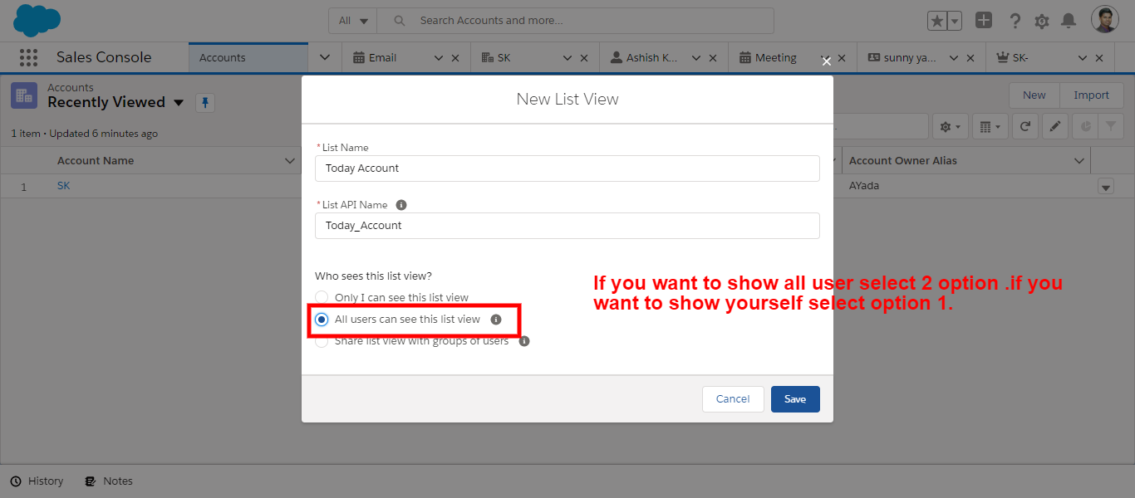Click the info icon beside List API Name
Image resolution: width=1135 pixels, height=498 pixels.
click(x=401, y=205)
